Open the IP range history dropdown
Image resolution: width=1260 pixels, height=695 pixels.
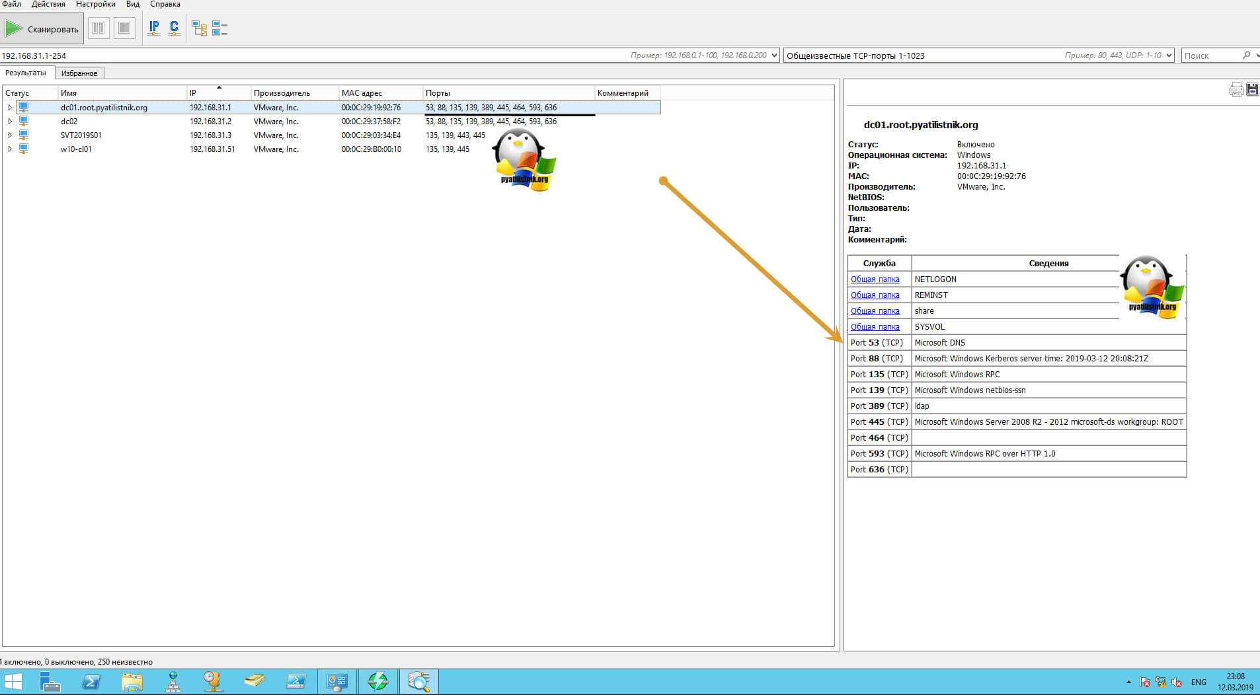pos(774,55)
